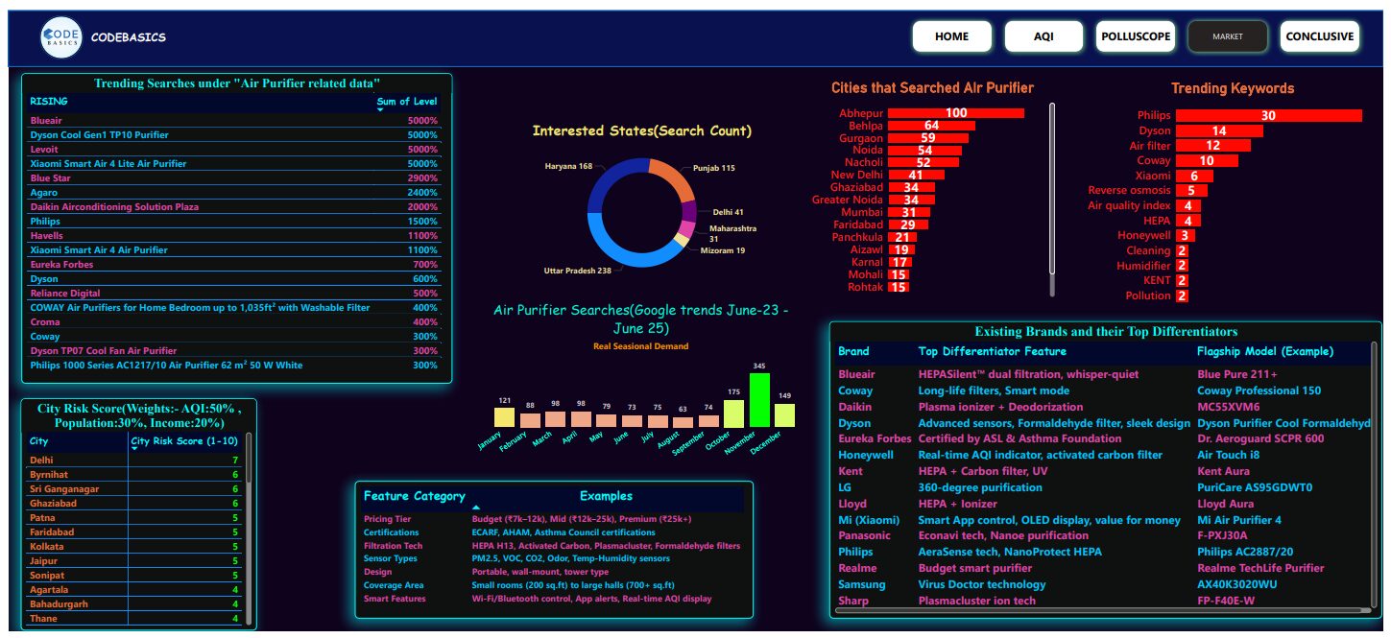
Task: Select the Air filter keyword bar
Action: (1212, 146)
